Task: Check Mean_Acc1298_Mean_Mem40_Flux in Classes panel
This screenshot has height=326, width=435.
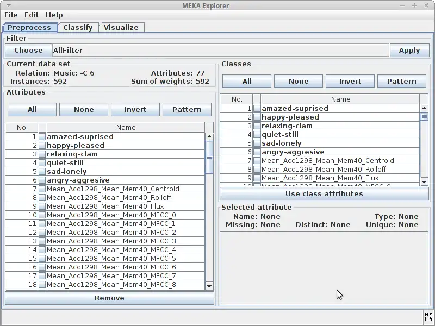Action: click(x=256, y=178)
